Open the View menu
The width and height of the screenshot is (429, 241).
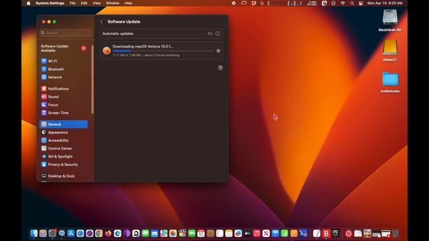pyautogui.click(x=97, y=3)
